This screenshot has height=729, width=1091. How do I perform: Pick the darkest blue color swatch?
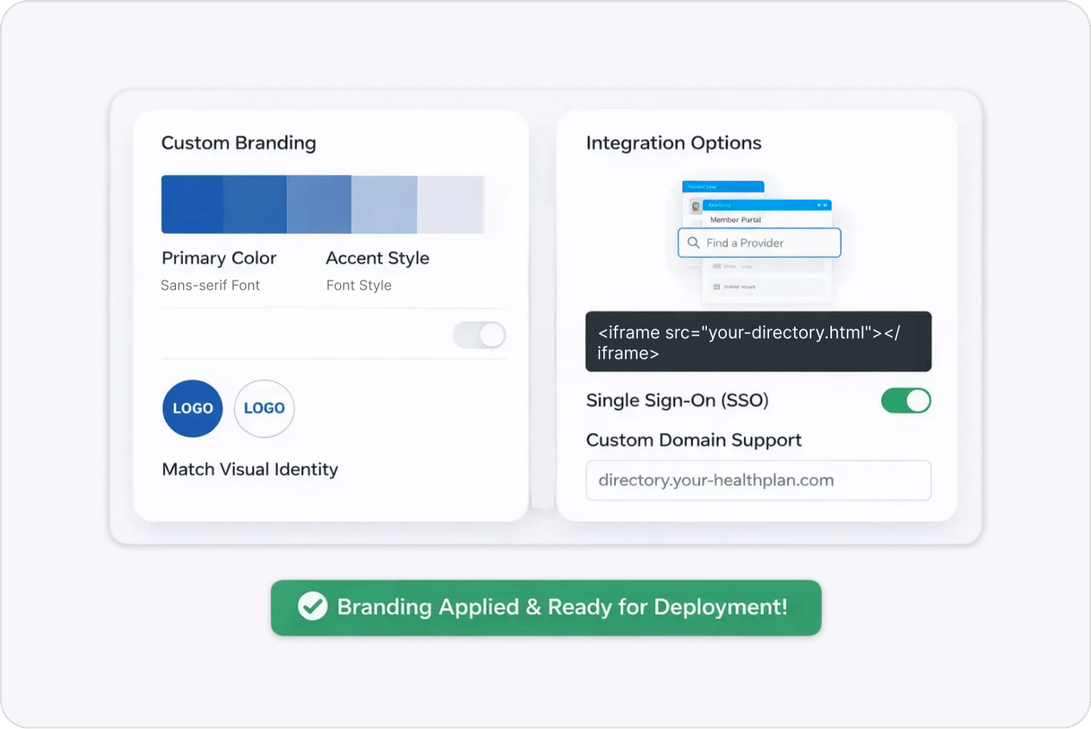192,204
